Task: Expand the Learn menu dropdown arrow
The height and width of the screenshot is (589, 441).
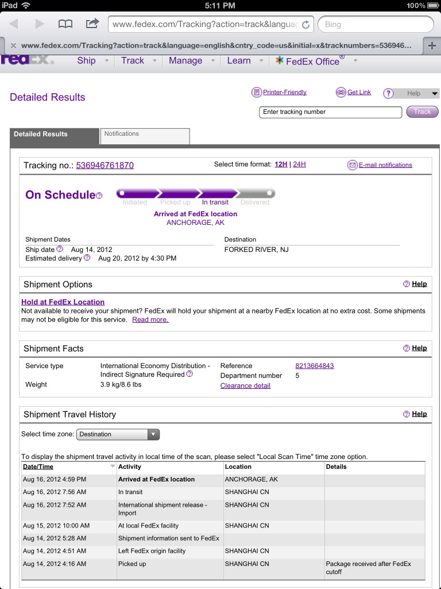Action: (261, 60)
